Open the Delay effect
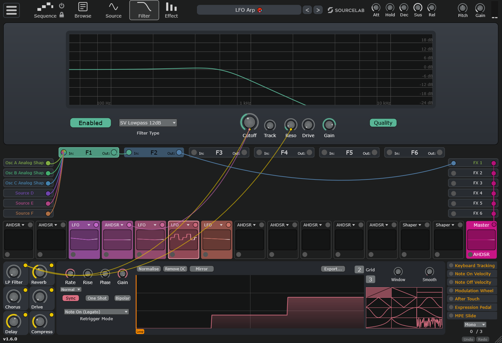The width and height of the screenshot is (502, 343). point(13,323)
